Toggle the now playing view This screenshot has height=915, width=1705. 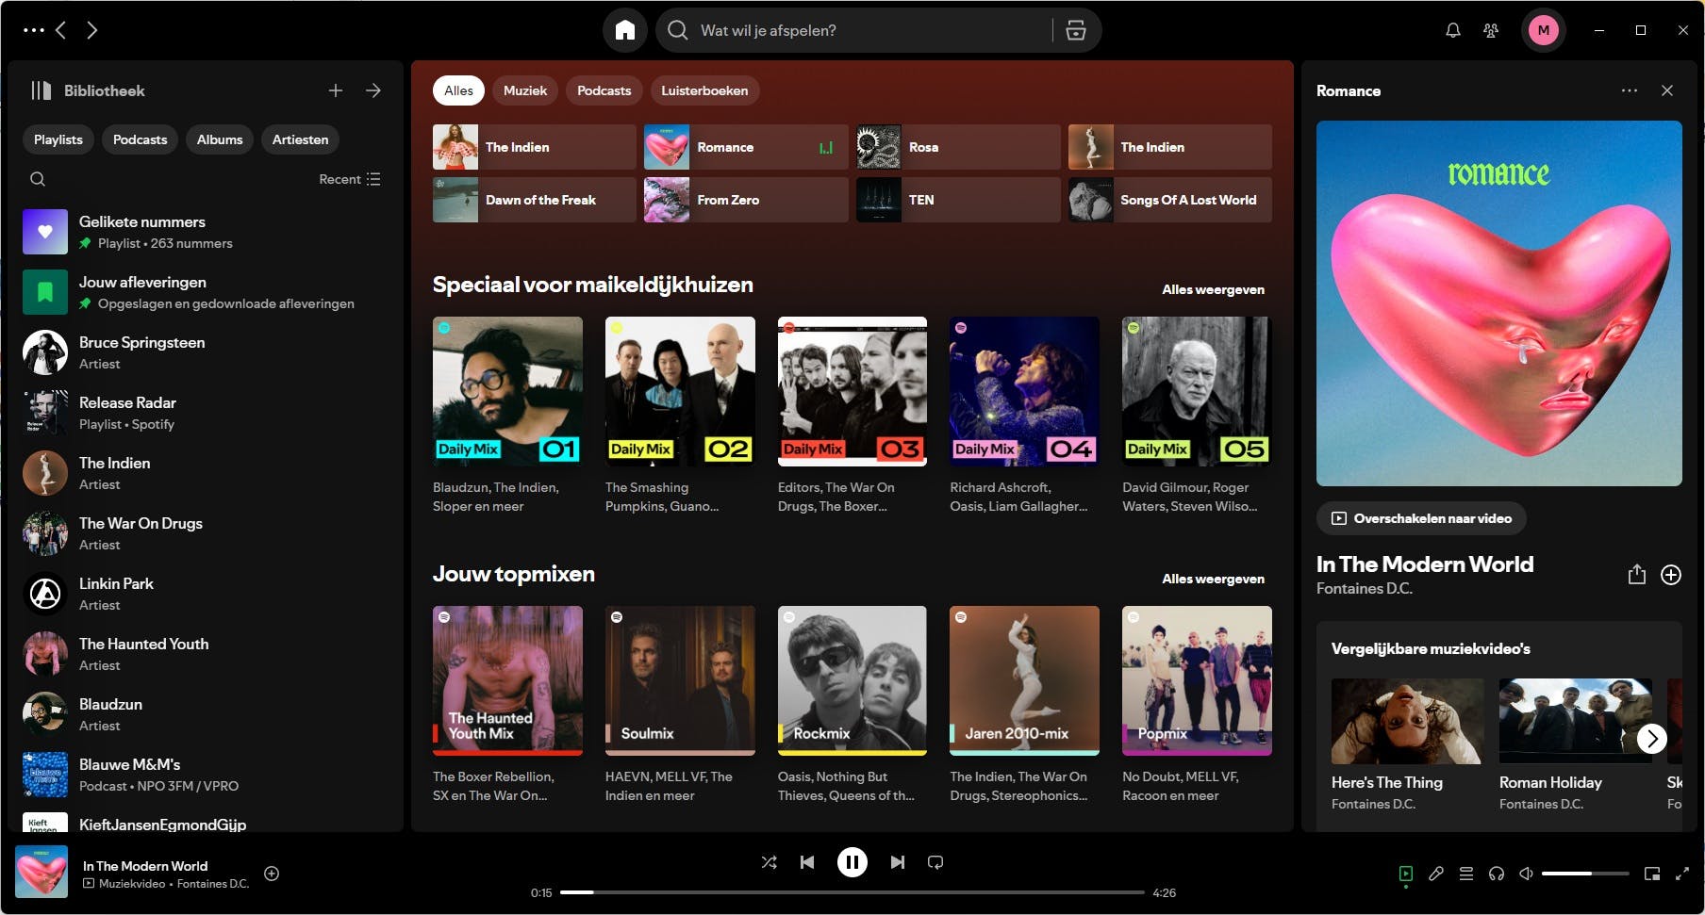click(1406, 874)
